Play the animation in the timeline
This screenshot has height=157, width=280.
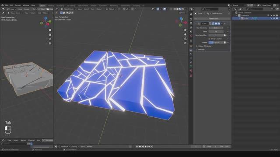pos(146,147)
